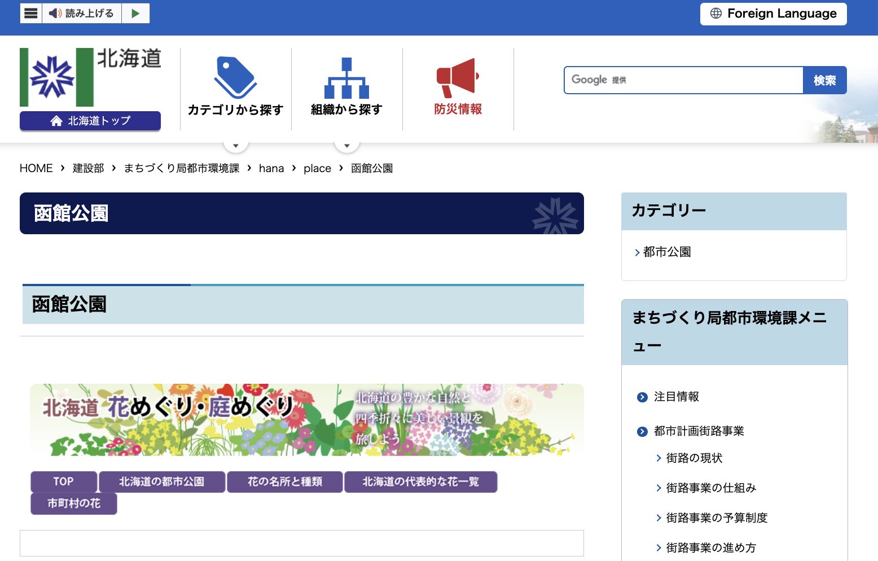
Task: Open the Foreign Language selector
Action: coord(773,14)
